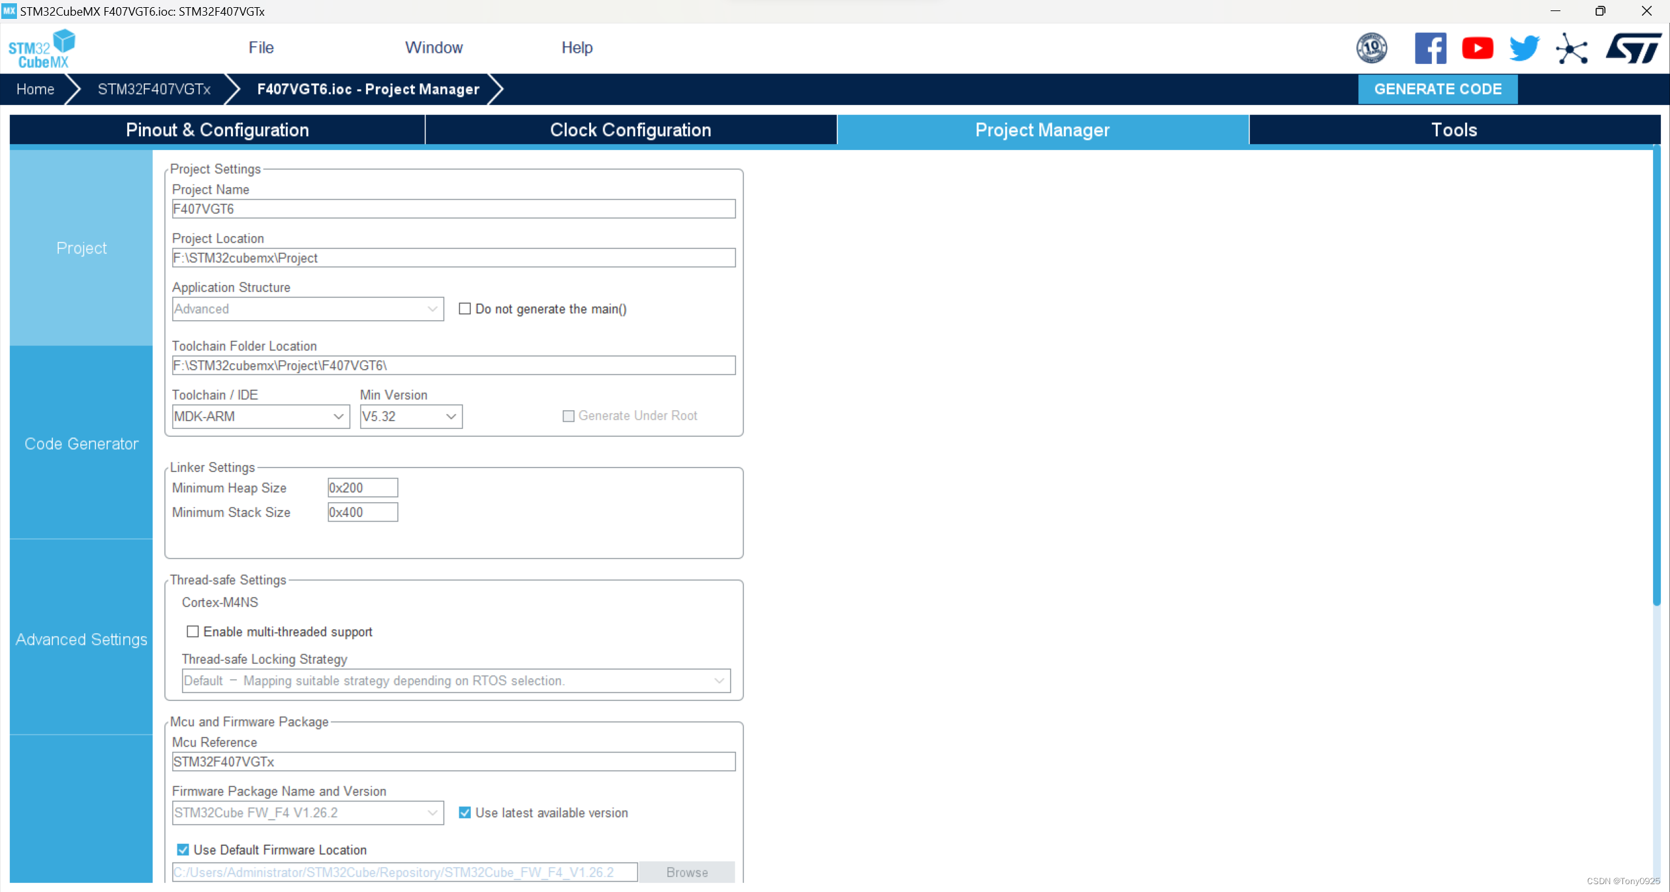Open the Facebook icon link
1670x892 pixels.
tap(1431, 48)
